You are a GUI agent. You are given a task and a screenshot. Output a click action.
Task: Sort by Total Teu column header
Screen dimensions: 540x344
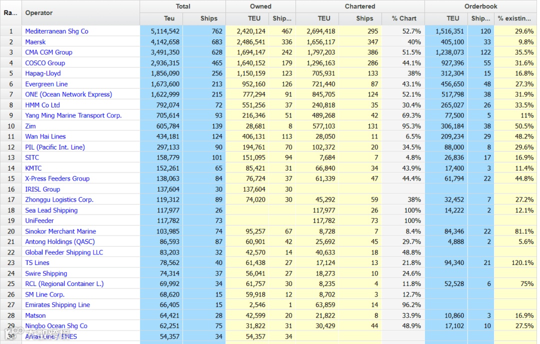[x=161, y=18]
